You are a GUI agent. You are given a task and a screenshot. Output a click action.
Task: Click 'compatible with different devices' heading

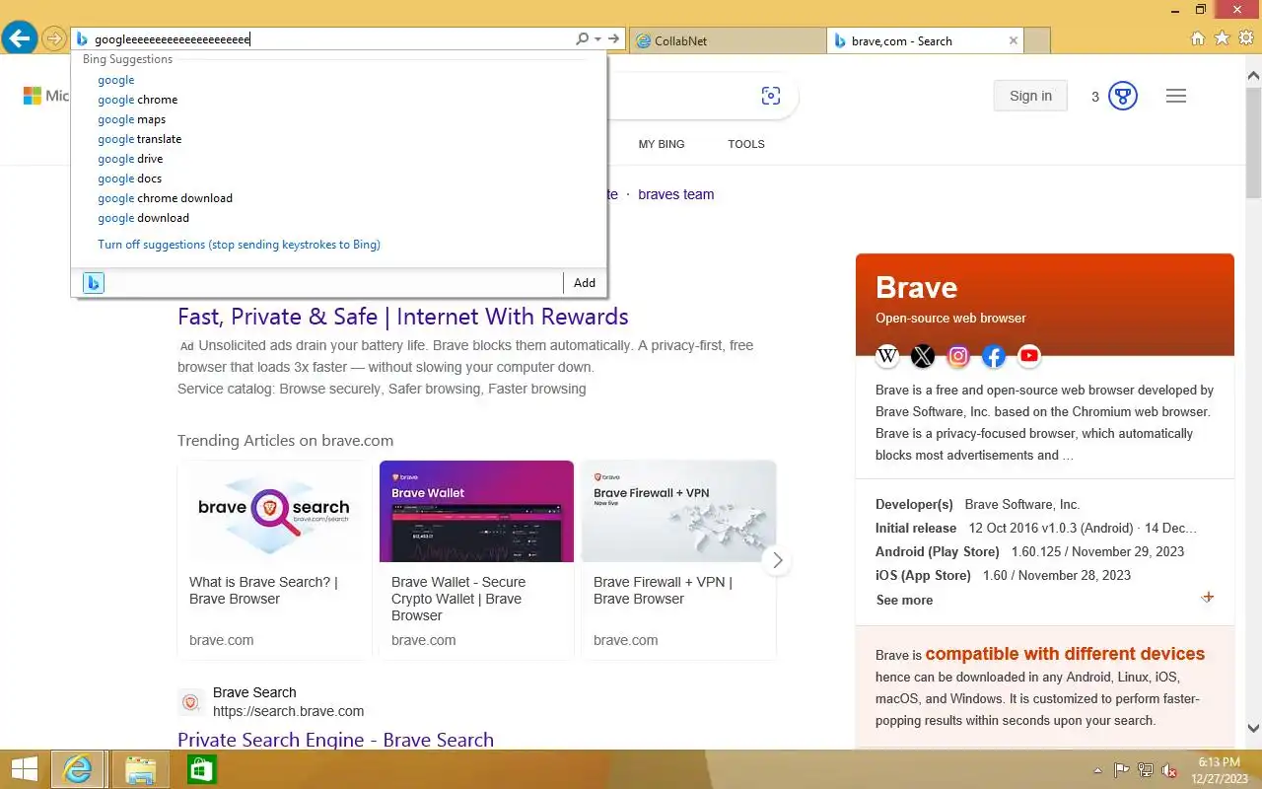(x=1065, y=654)
